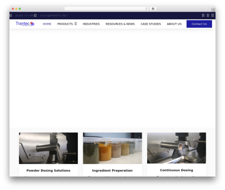Screen dimensions: 225x190
Task: Click the sales@trantec.net email link
Action: click(x=54, y=16)
